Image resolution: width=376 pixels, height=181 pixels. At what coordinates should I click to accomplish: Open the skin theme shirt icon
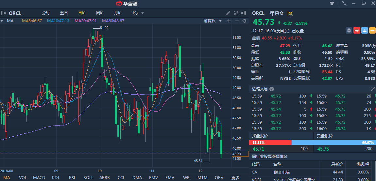pyautogui.click(x=332, y=4)
